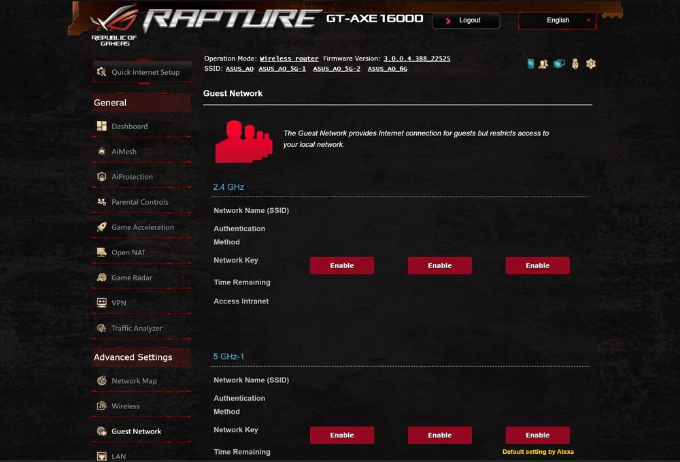This screenshot has width=680, height=462.
Task: Click Network Key label under 2.4 GHz
Action: click(x=236, y=260)
